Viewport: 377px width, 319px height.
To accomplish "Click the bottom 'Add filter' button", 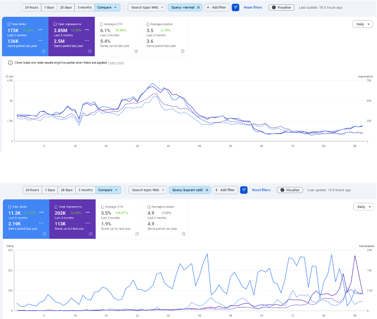I will [x=225, y=190].
